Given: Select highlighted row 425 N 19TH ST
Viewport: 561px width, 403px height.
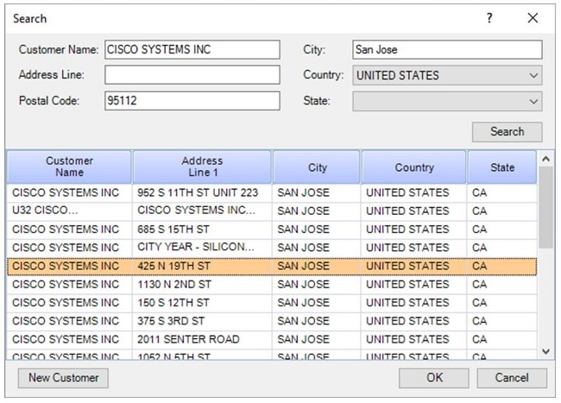Looking at the screenshot, I should (272, 266).
